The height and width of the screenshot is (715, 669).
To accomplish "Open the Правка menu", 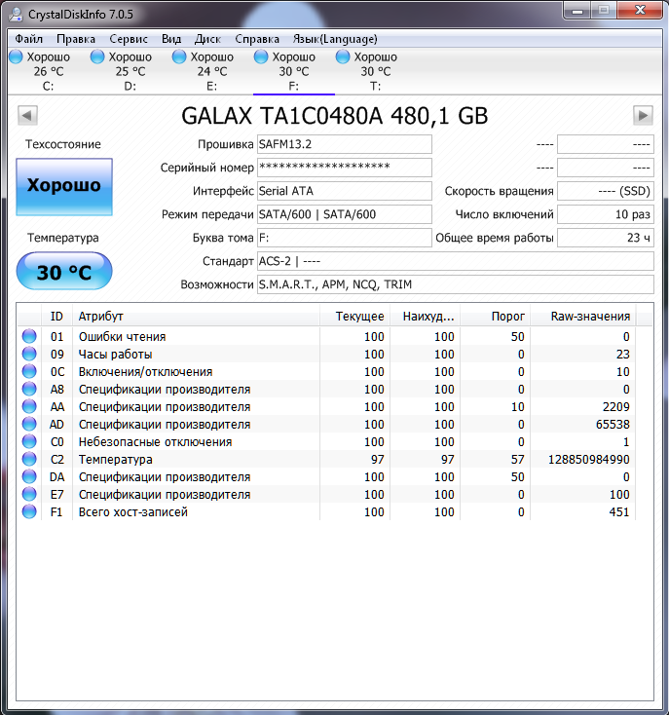I will 76,39.
